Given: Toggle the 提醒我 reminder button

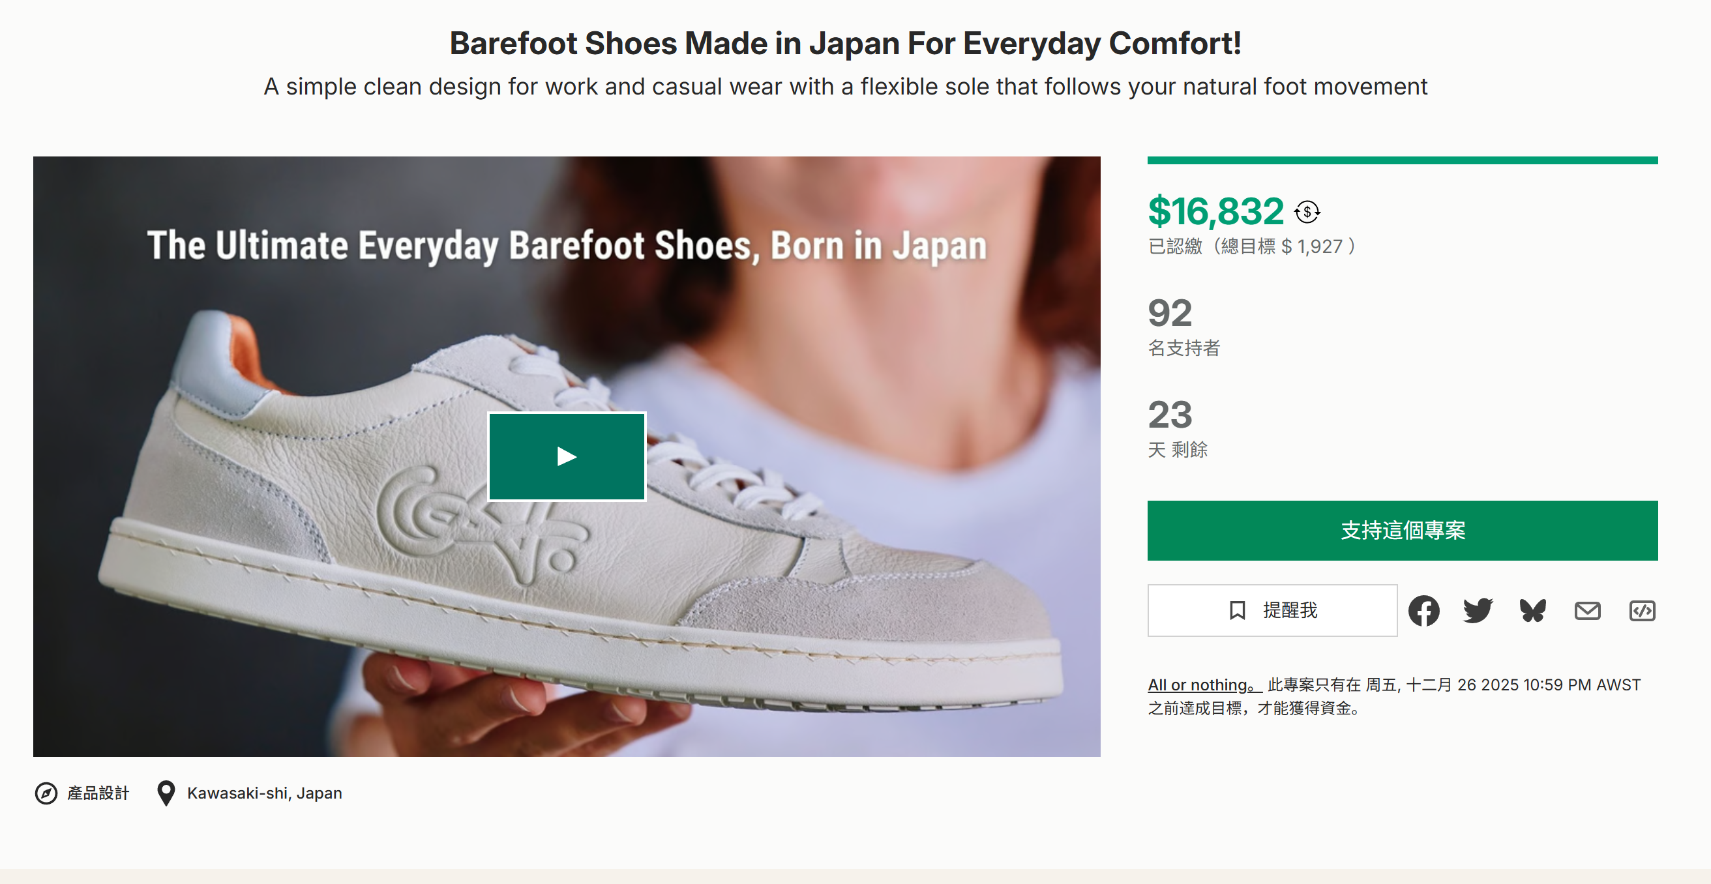Looking at the screenshot, I should (1272, 610).
